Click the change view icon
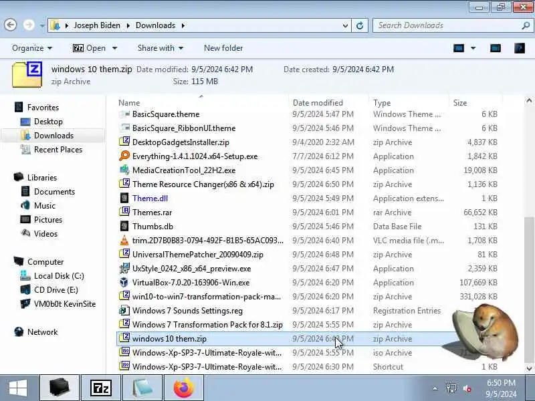 [459, 48]
